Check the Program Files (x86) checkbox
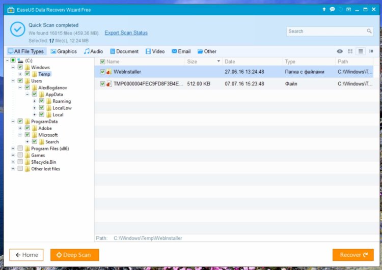This screenshot has width=382, height=270. tap(20, 148)
